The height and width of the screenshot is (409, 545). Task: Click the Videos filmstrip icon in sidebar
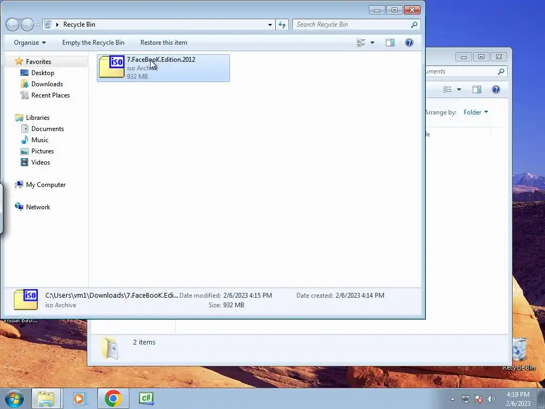pos(24,162)
